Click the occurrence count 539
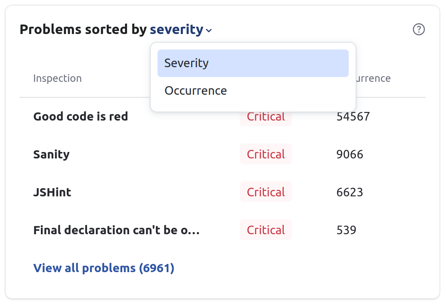 (345, 230)
